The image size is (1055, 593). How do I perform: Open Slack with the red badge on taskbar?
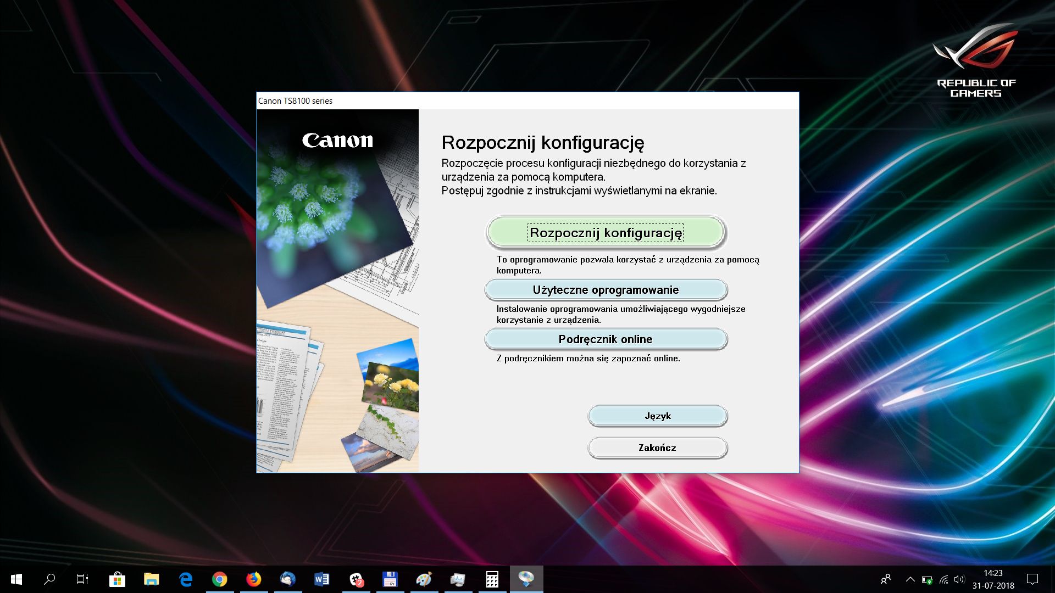click(x=356, y=579)
